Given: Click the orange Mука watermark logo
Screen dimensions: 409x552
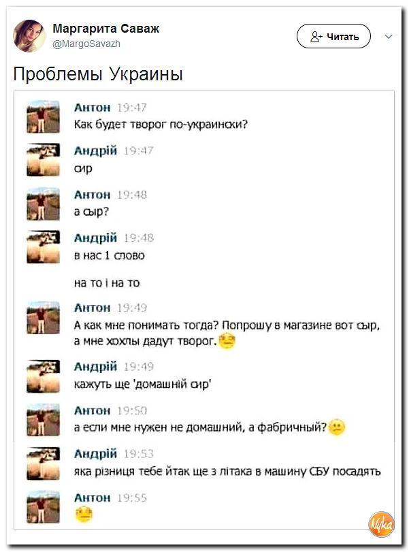Looking at the screenshot, I should [x=381, y=524].
